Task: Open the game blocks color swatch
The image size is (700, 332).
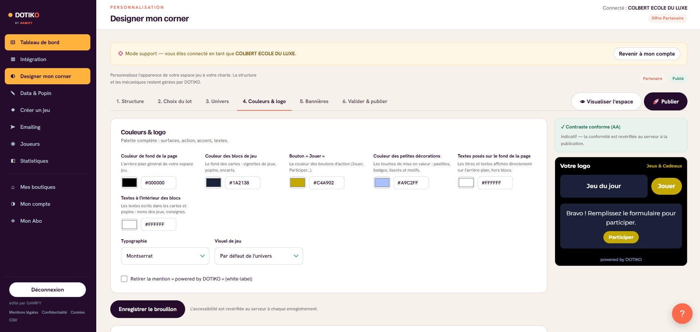Action: [x=214, y=183]
